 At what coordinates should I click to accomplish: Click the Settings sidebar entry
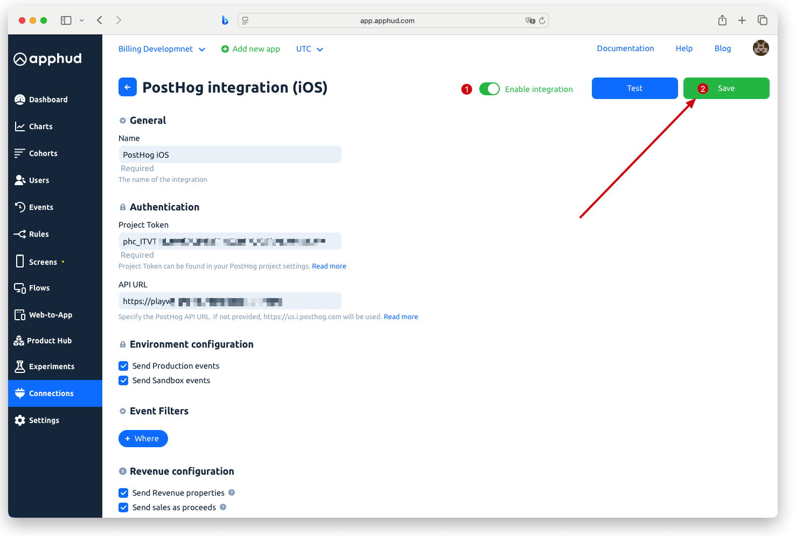(55, 420)
